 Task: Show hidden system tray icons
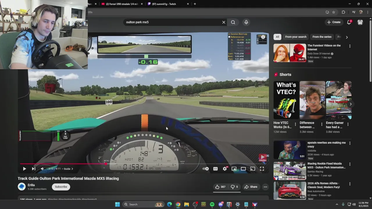click(x=337, y=204)
